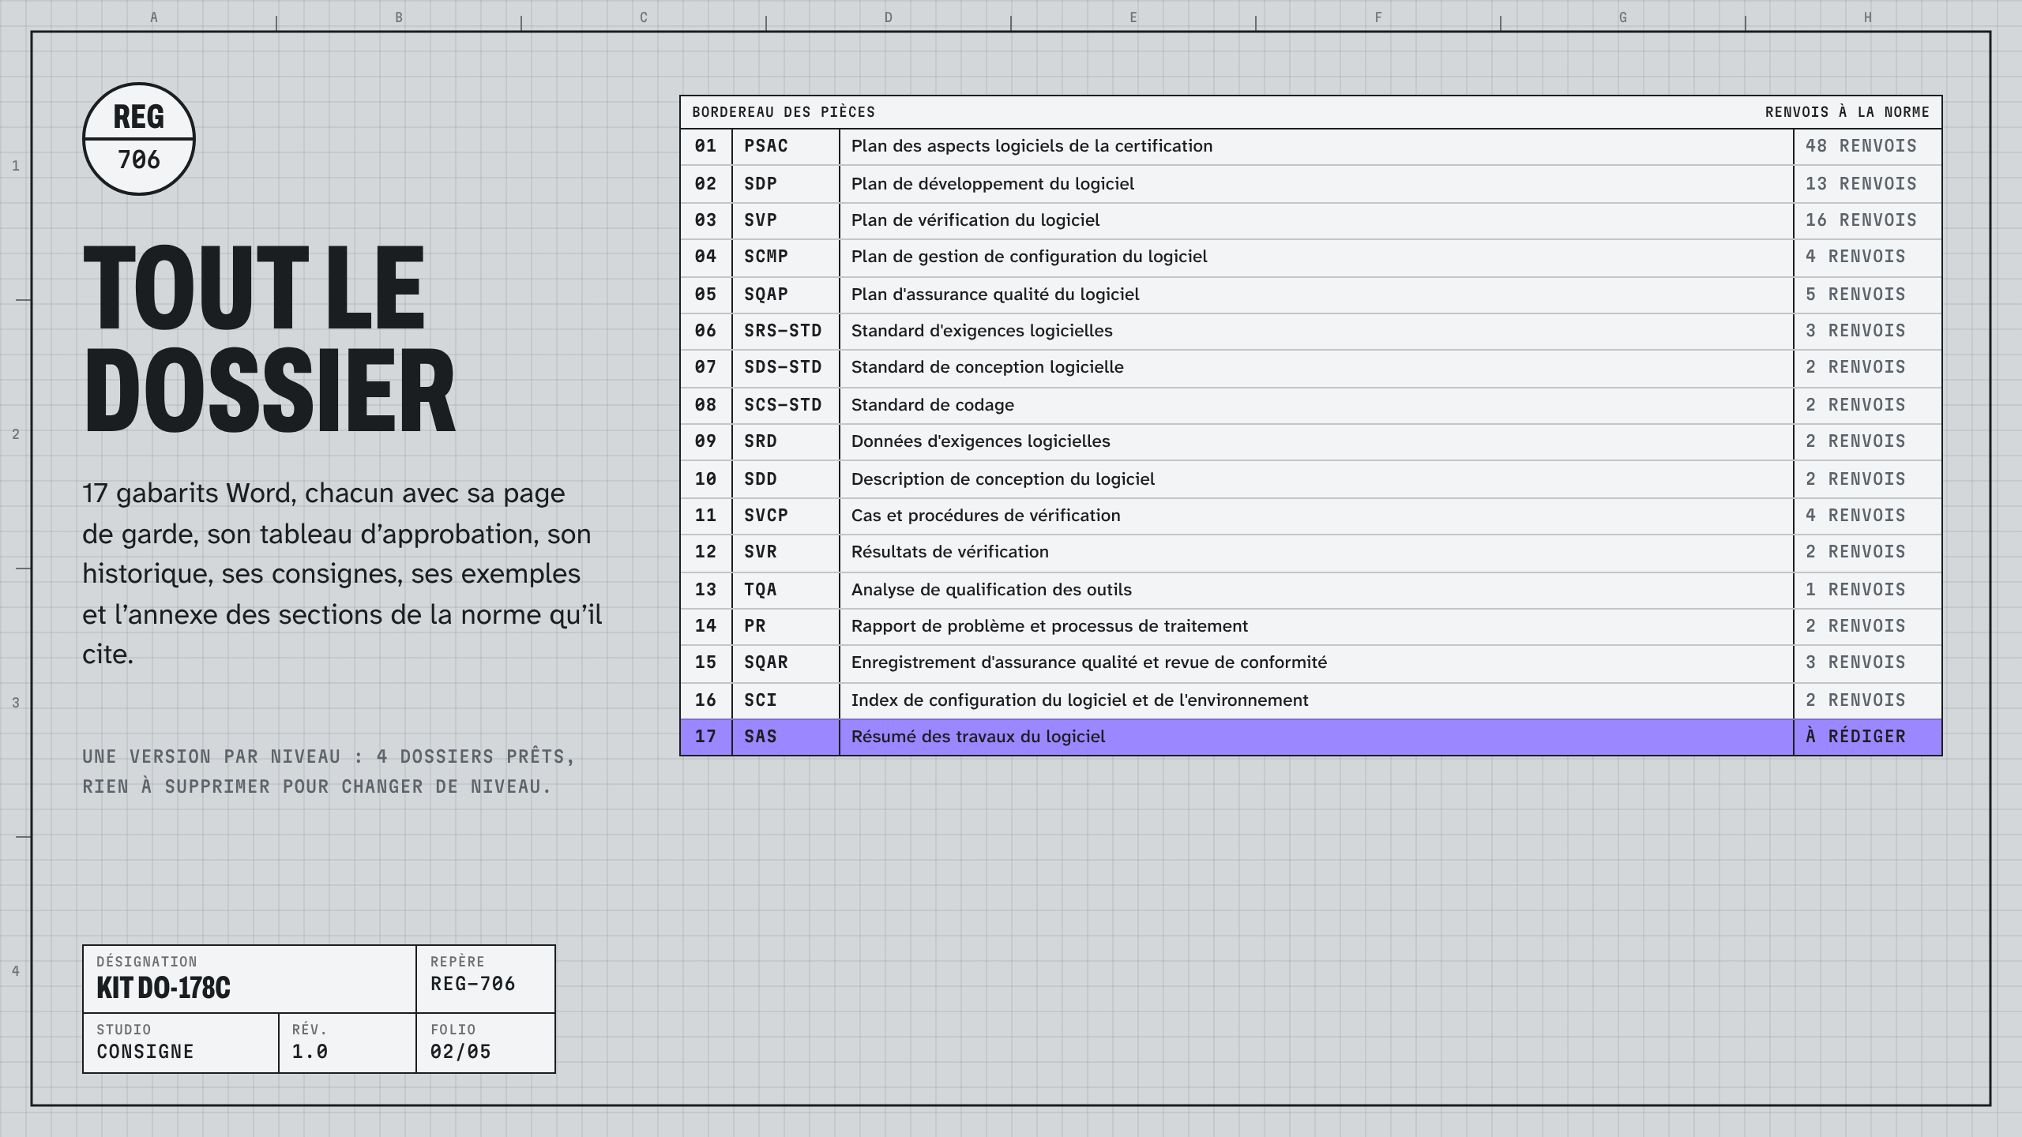Click the 'RENVOIS À LA NORME' header
Image resolution: width=2022 pixels, height=1137 pixels.
click(1847, 112)
